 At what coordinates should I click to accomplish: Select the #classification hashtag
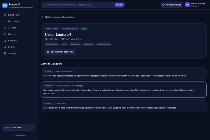tap(52, 44)
